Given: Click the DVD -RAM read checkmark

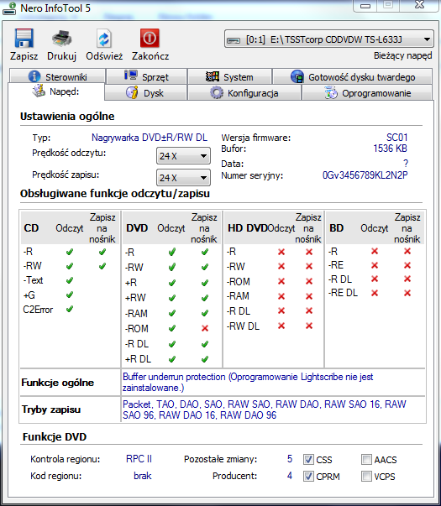Looking at the screenshot, I should 172,313.
